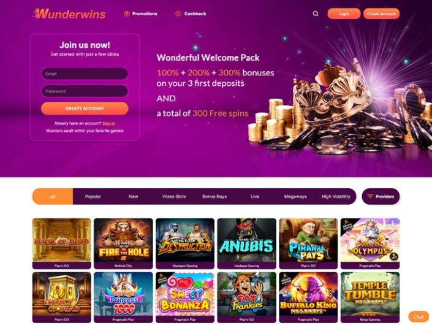Open the Providers filter icon
Image resolution: width=432 pixels, height=325 pixels.
[x=370, y=197]
